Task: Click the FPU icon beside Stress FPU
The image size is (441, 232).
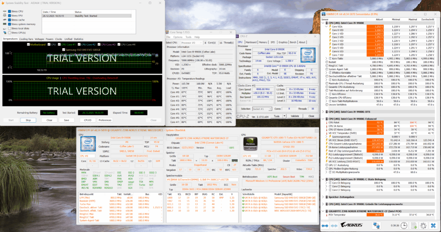Action: (x=4, y=16)
